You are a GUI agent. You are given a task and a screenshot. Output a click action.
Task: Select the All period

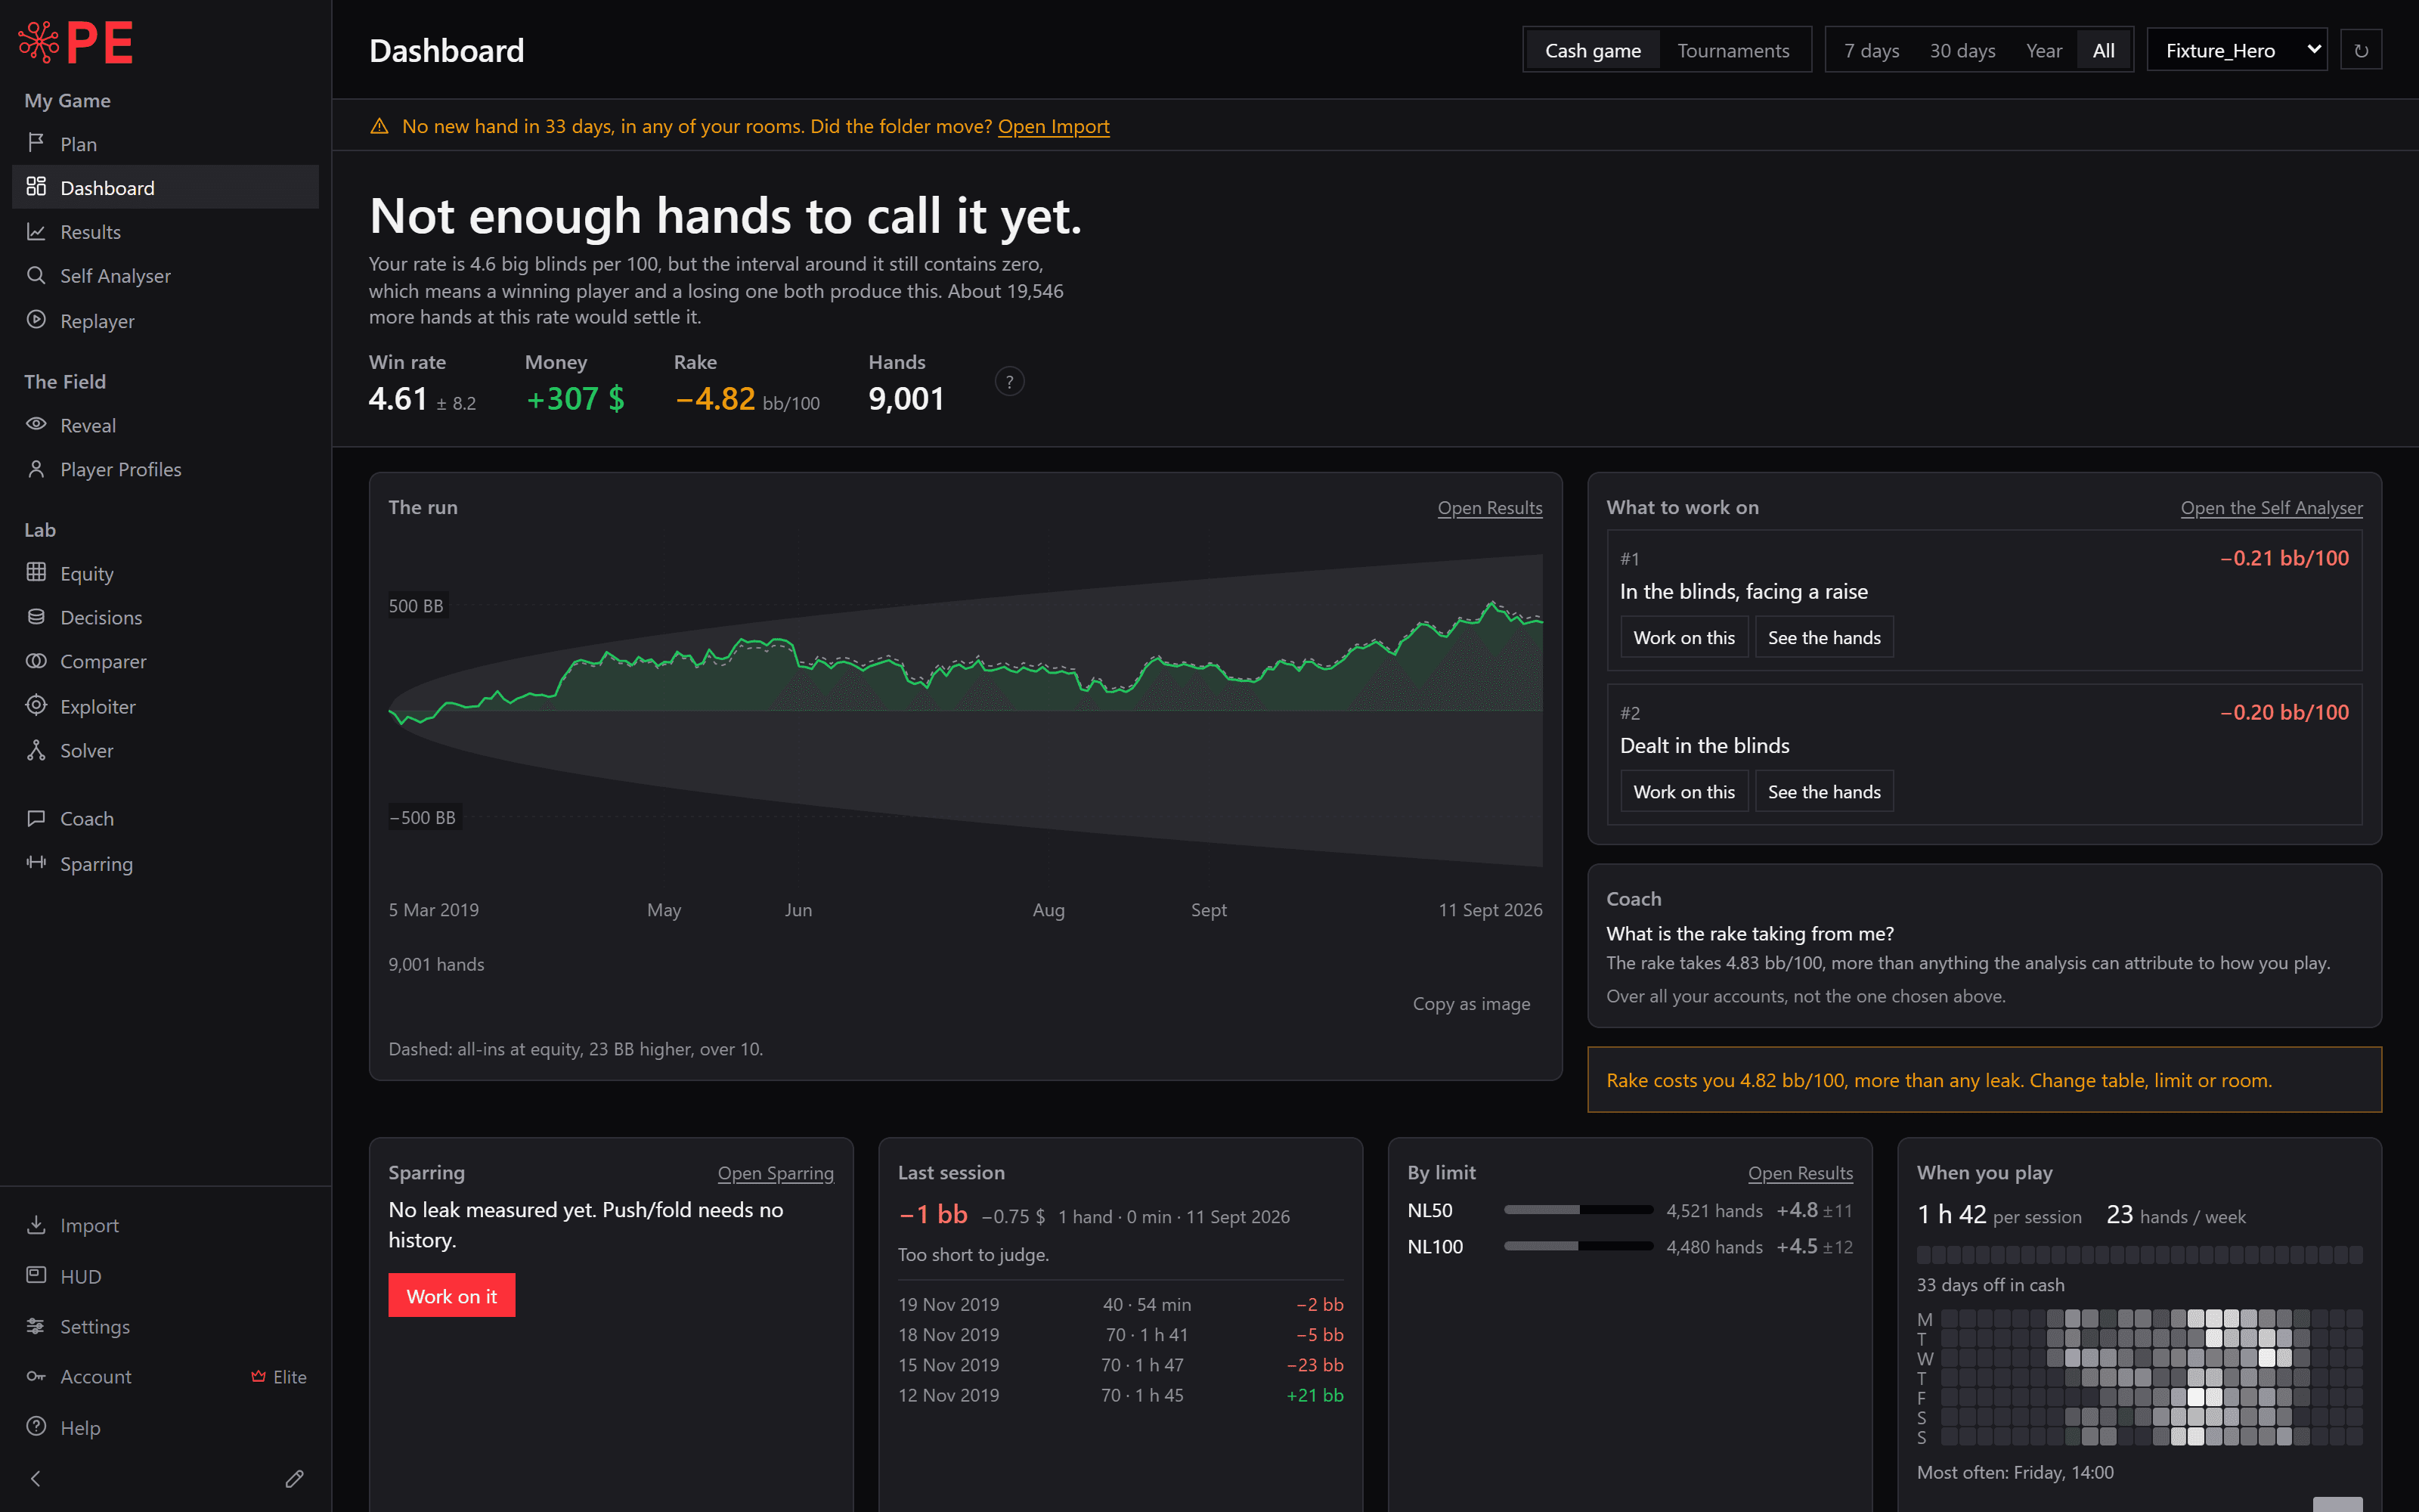tap(2104, 50)
